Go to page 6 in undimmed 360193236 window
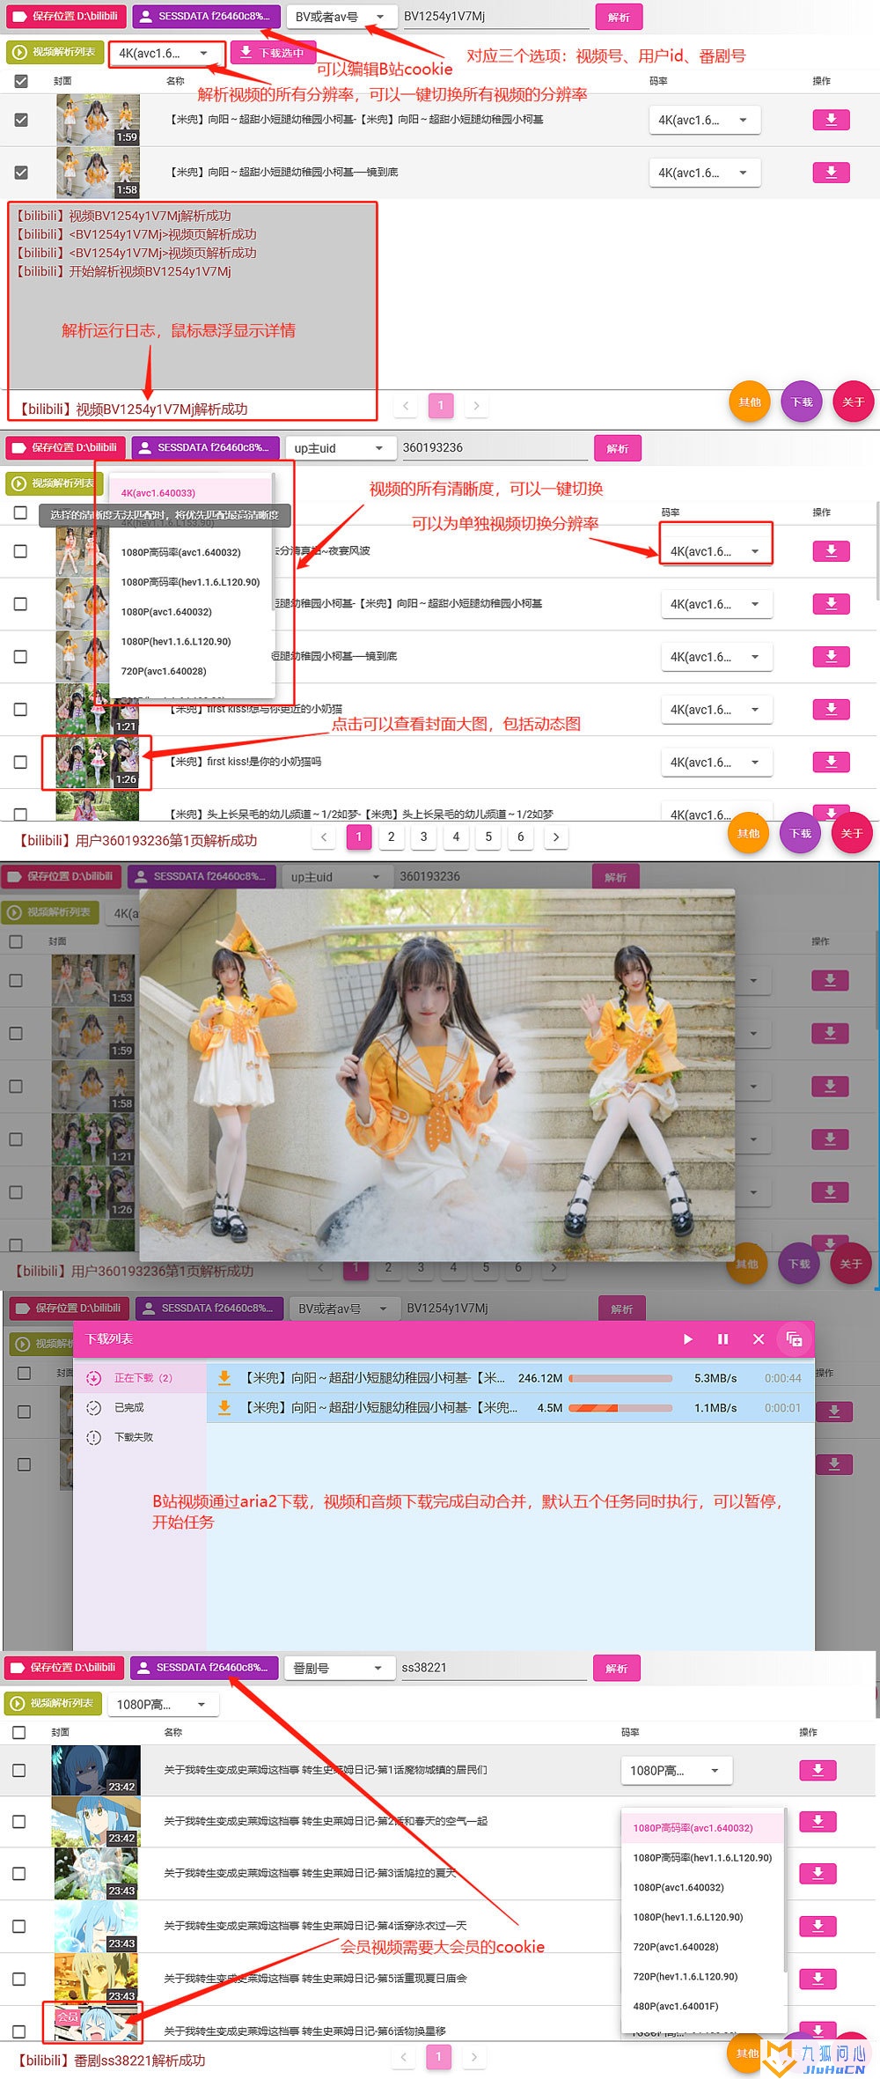The height and width of the screenshot is (2079, 880). click(520, 837)
